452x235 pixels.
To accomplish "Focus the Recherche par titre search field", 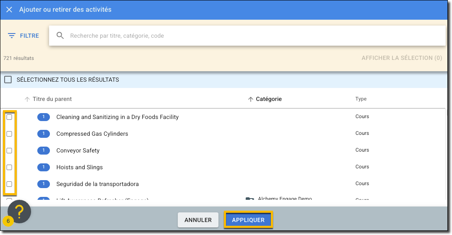I will coord(252,36).
